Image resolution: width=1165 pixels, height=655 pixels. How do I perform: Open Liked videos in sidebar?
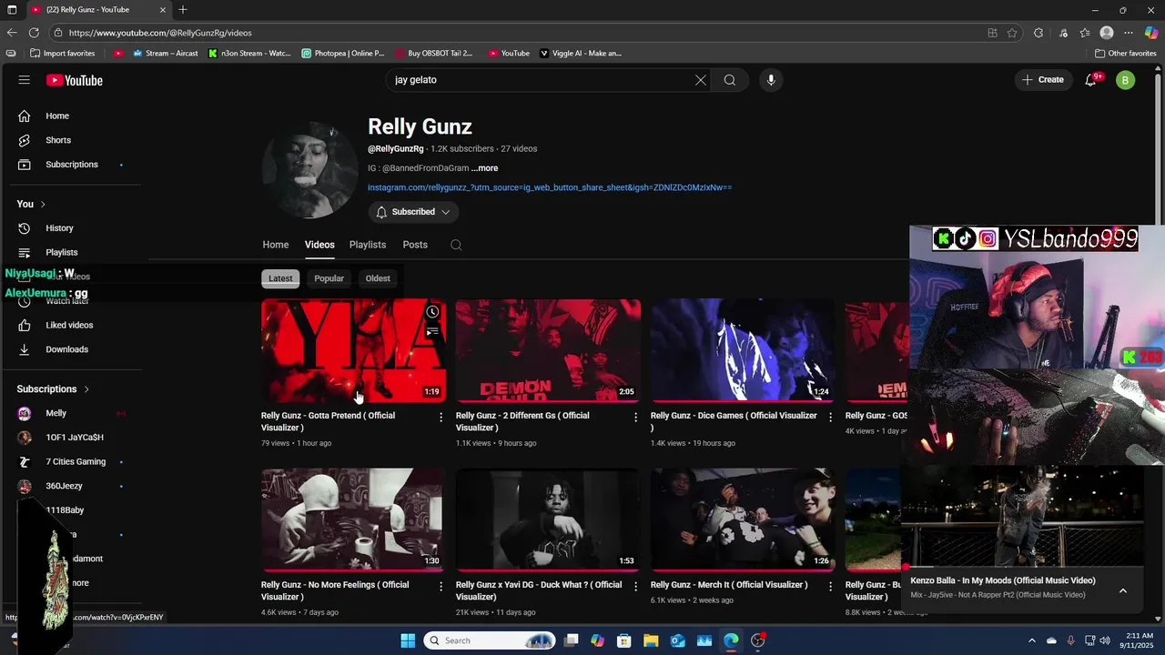[71, 325]
